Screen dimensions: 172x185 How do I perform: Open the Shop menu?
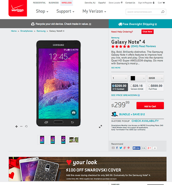42,11
